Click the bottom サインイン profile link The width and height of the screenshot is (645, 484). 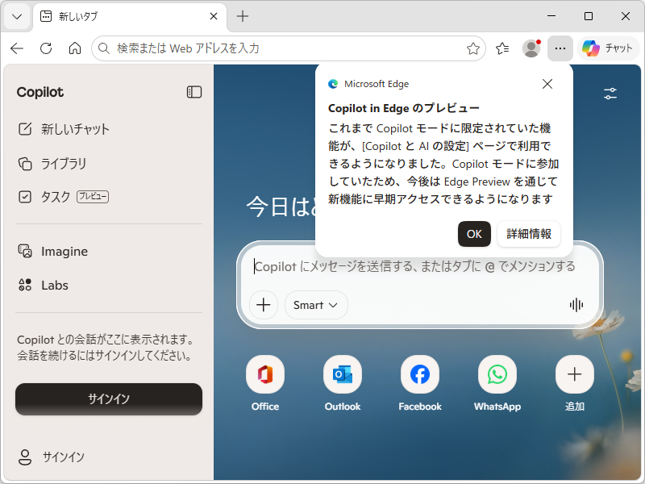(52, 457)
